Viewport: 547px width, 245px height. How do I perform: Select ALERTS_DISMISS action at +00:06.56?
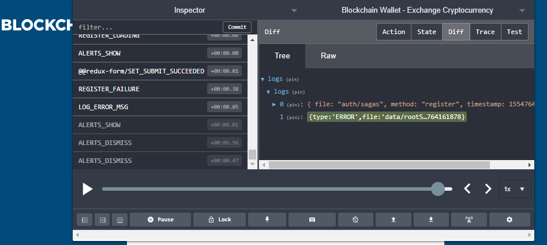(160, 143)
